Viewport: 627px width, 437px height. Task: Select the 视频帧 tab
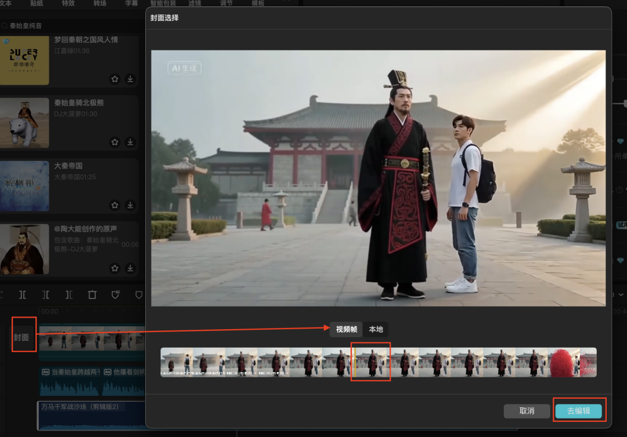[346, 329]
